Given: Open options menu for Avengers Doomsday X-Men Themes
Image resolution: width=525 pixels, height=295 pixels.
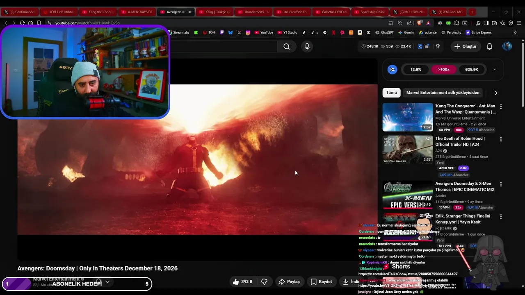Looking at the screenshot, I should click(501, 184).
